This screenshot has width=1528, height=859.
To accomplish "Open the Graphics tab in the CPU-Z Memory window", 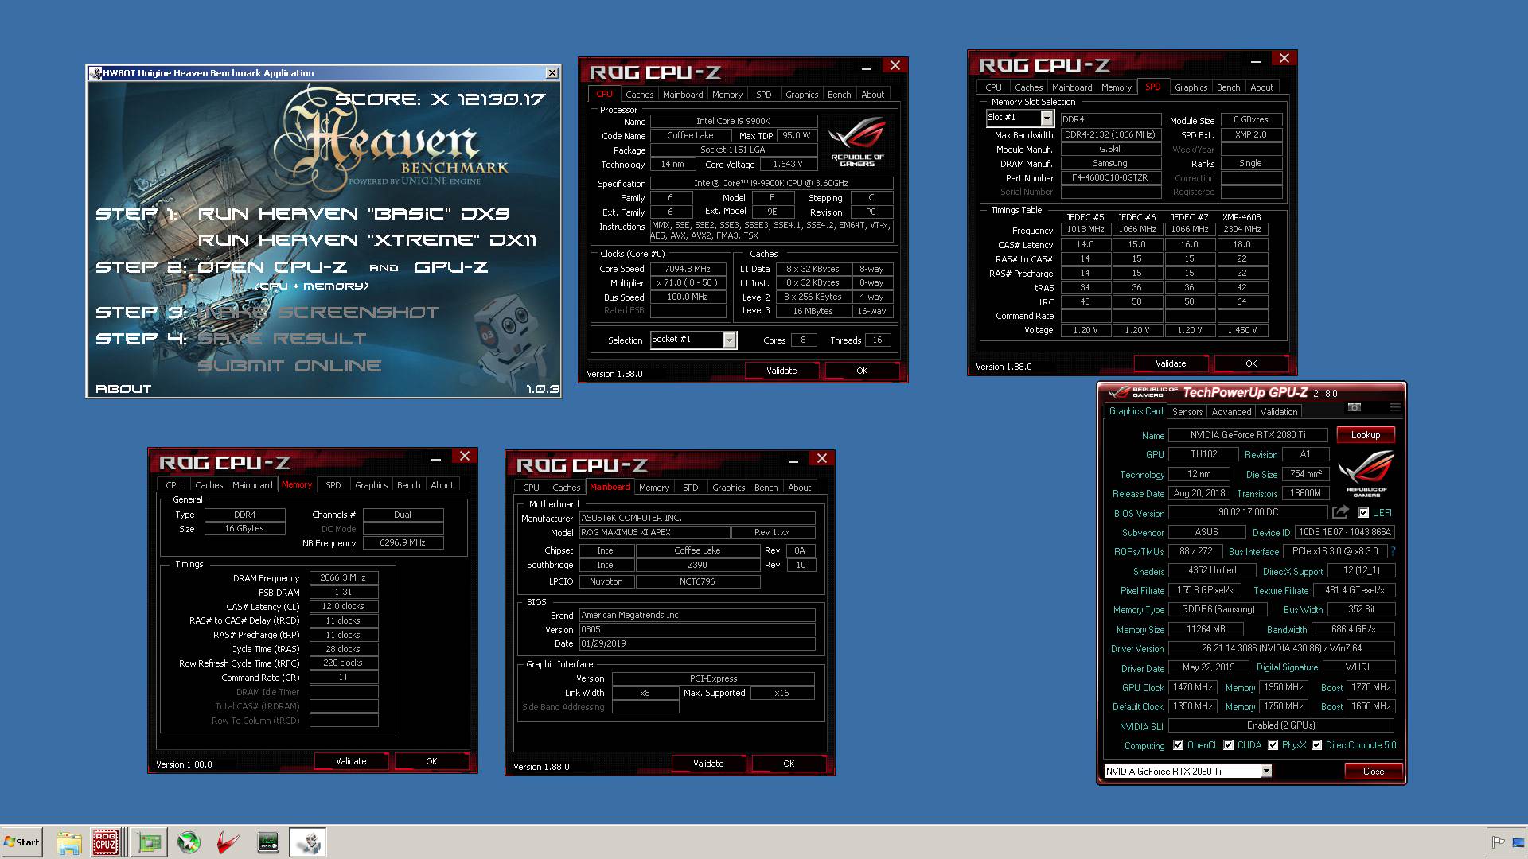I will (371, 485).
